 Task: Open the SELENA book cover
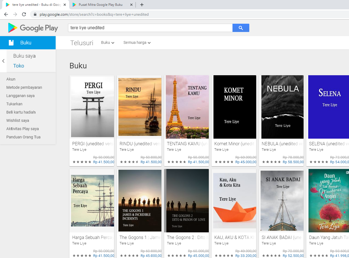tap(329, 107)
